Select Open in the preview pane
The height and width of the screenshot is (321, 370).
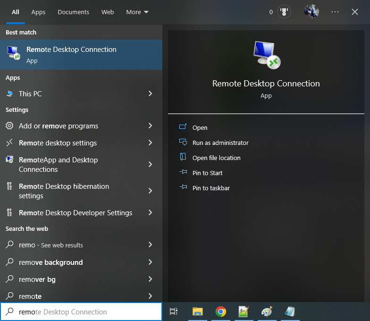(200, 127)
